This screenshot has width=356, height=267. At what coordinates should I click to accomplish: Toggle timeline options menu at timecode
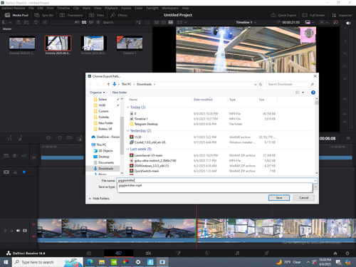pyautogui.click(x=348, y=138)
